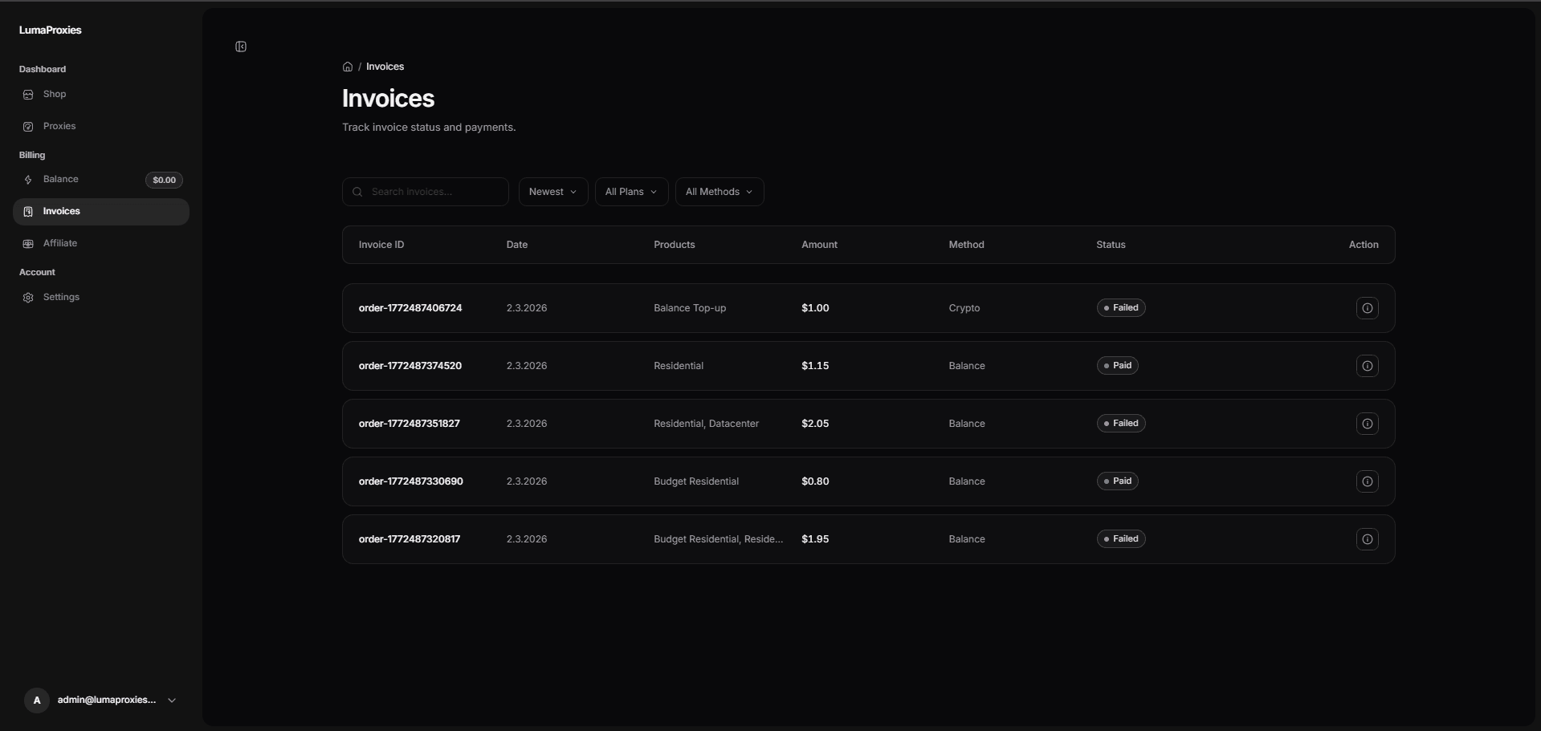Click the Invoices breadcrumb link

coord(385,67)
